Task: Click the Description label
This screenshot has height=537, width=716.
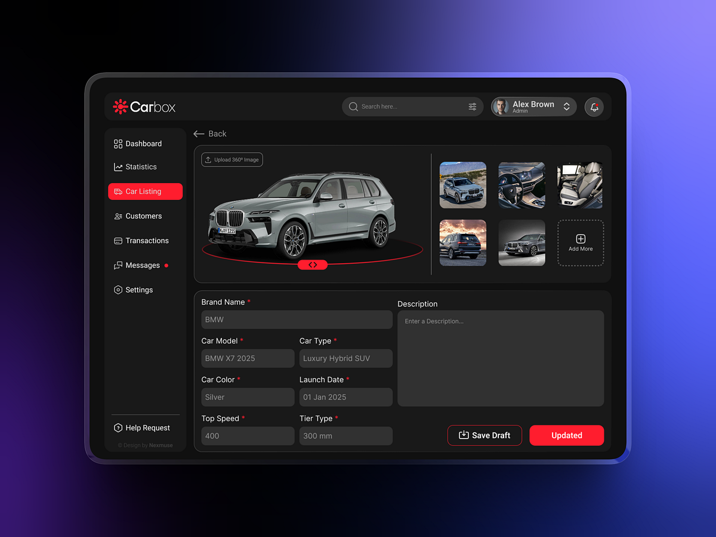Action: pos(418,304)
